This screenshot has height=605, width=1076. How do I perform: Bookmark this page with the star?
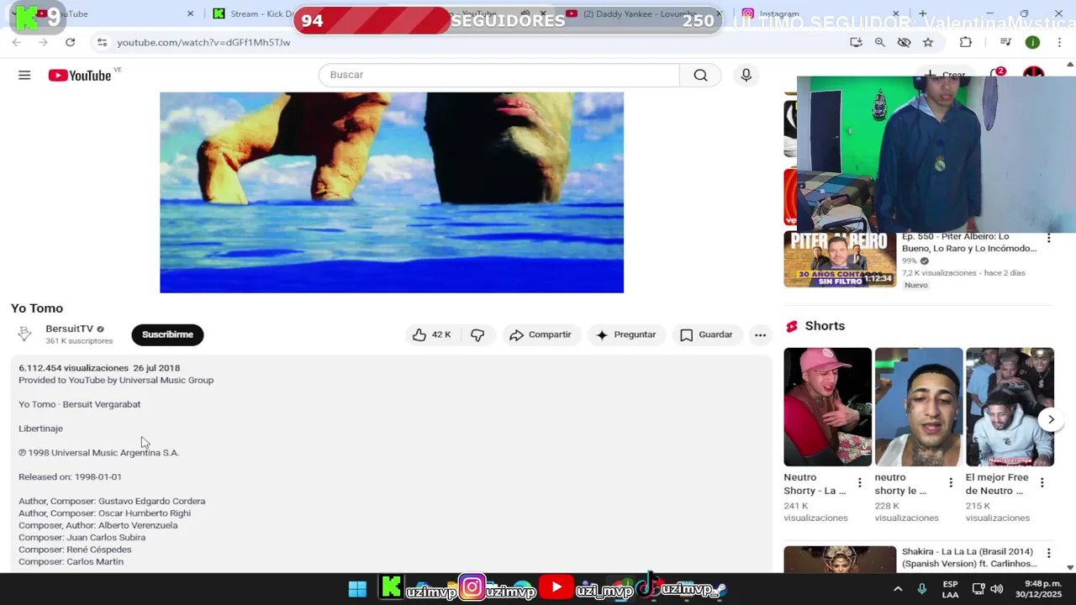[x=928, y=42]
